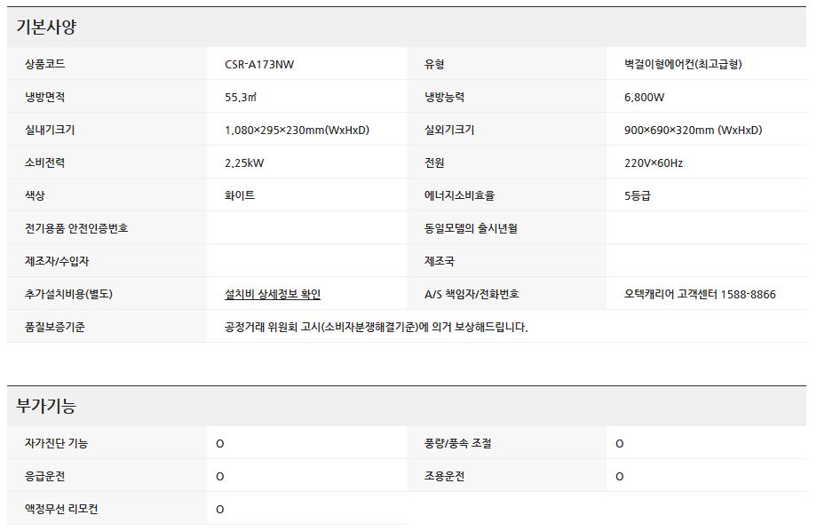Click product code value CSR-A173NW

pyautogui.click(x=259, y=65)
